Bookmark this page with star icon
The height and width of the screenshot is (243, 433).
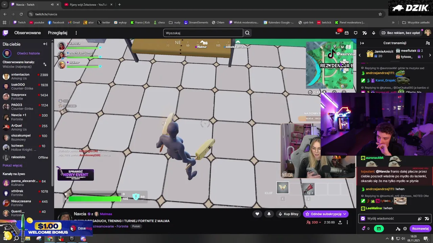(380, 14)
